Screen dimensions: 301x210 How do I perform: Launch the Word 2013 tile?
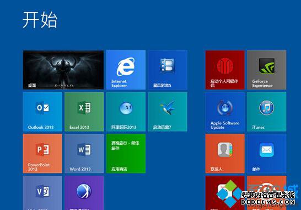pos(84,154)
